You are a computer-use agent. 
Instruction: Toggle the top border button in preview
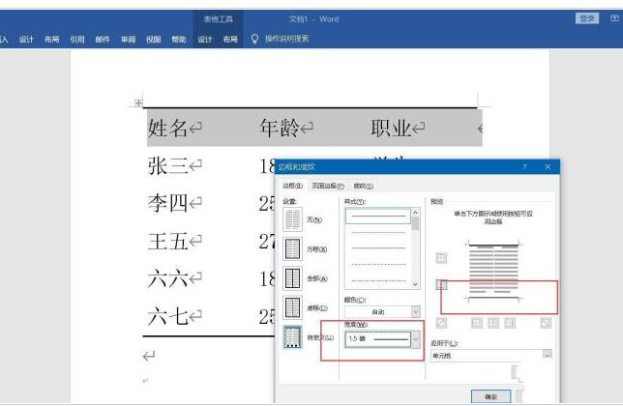441,257
